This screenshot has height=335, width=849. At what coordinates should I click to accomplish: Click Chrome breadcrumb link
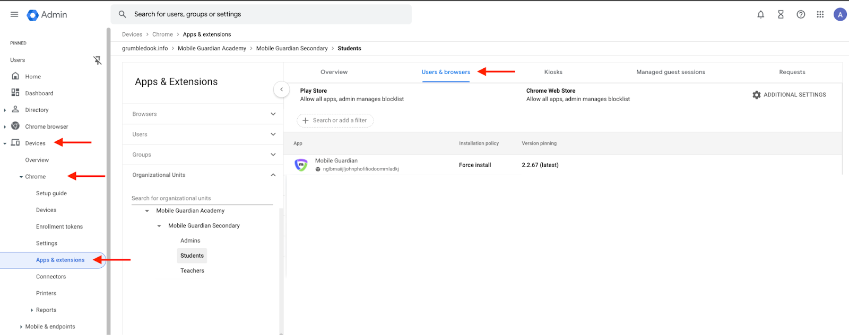[x=162, y=34]
